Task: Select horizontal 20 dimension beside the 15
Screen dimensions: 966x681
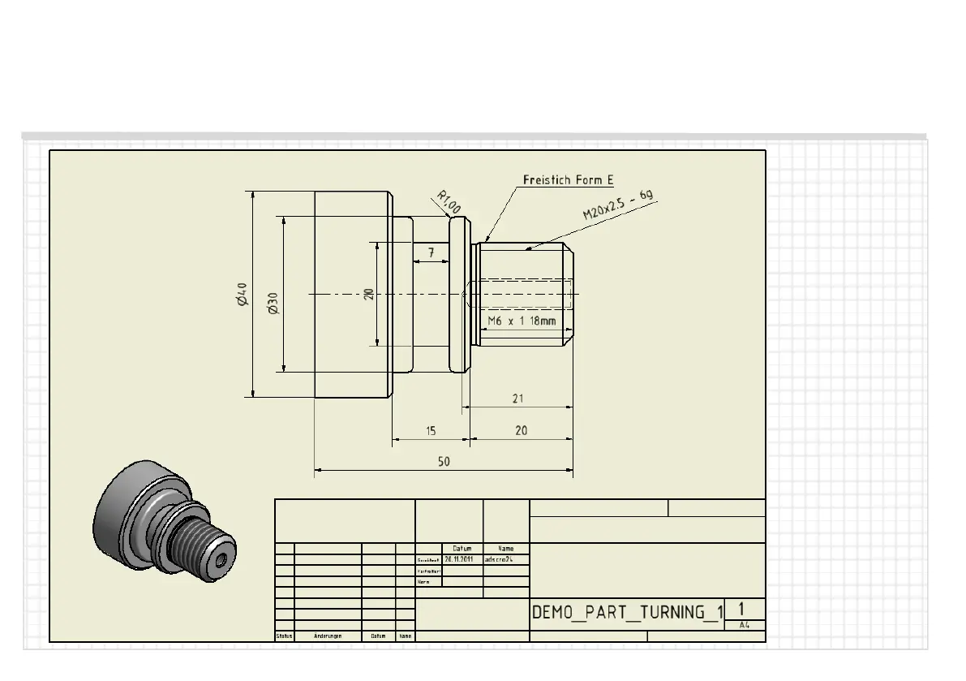Action: 522,431
